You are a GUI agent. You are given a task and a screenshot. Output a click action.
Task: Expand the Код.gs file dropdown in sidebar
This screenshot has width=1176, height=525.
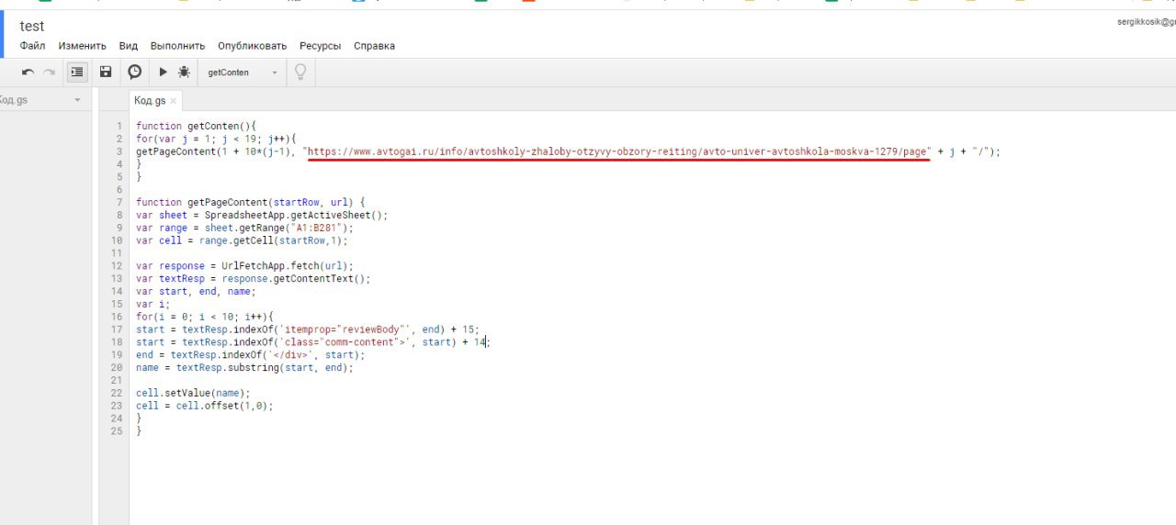77,100
